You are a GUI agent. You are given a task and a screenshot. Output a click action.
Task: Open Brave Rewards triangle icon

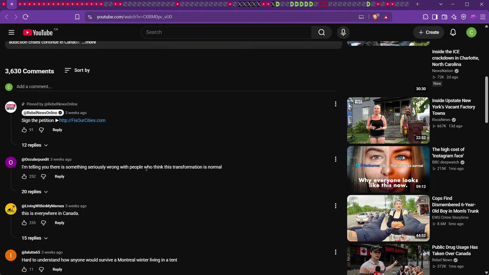point(386,17)
